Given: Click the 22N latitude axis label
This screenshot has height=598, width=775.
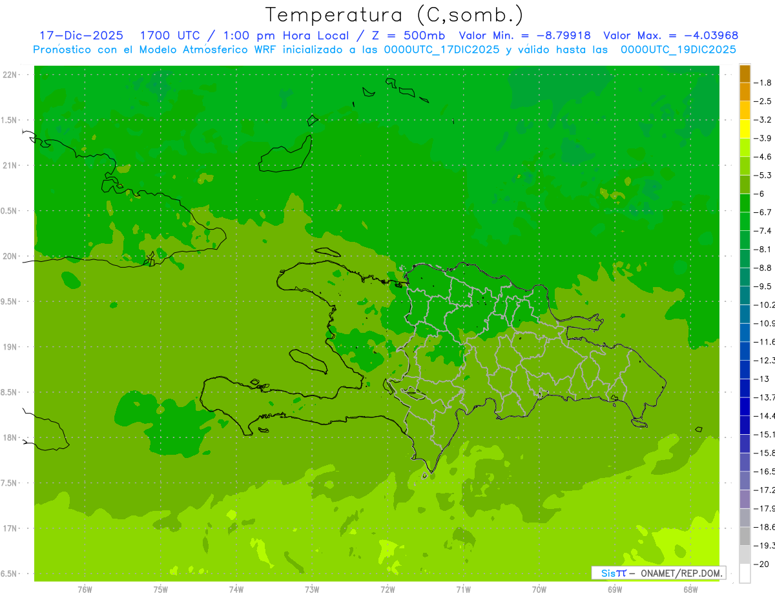Looking at the screenshot, I should click(11, 75).
